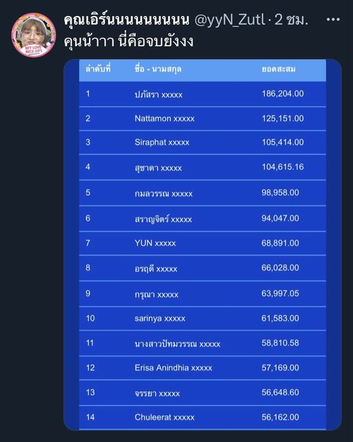This screenshot has width=353, height=442.
Task: Open the @yyN_Zutl handle link
Action: point(230,20)
